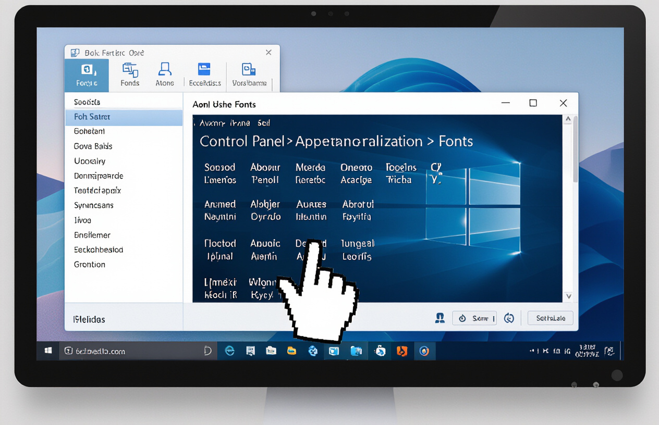Screen dimensions: 659x425
Task: Click the app icon left of the window title
Action: tap(75, 53)
